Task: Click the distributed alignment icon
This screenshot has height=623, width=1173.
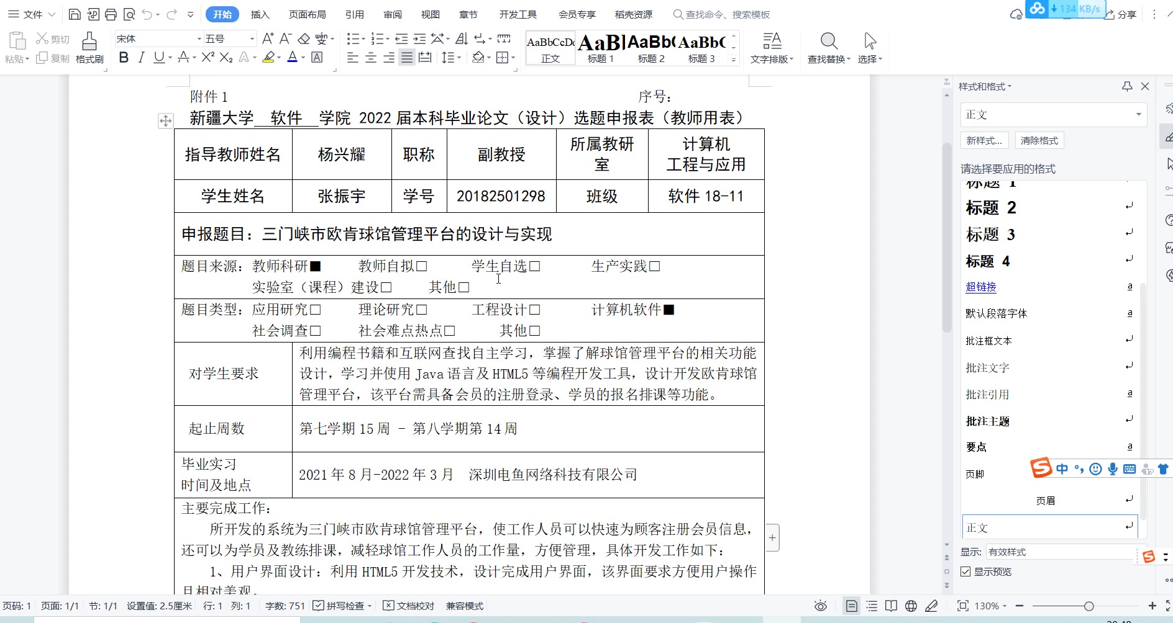Action: [425, 58]
